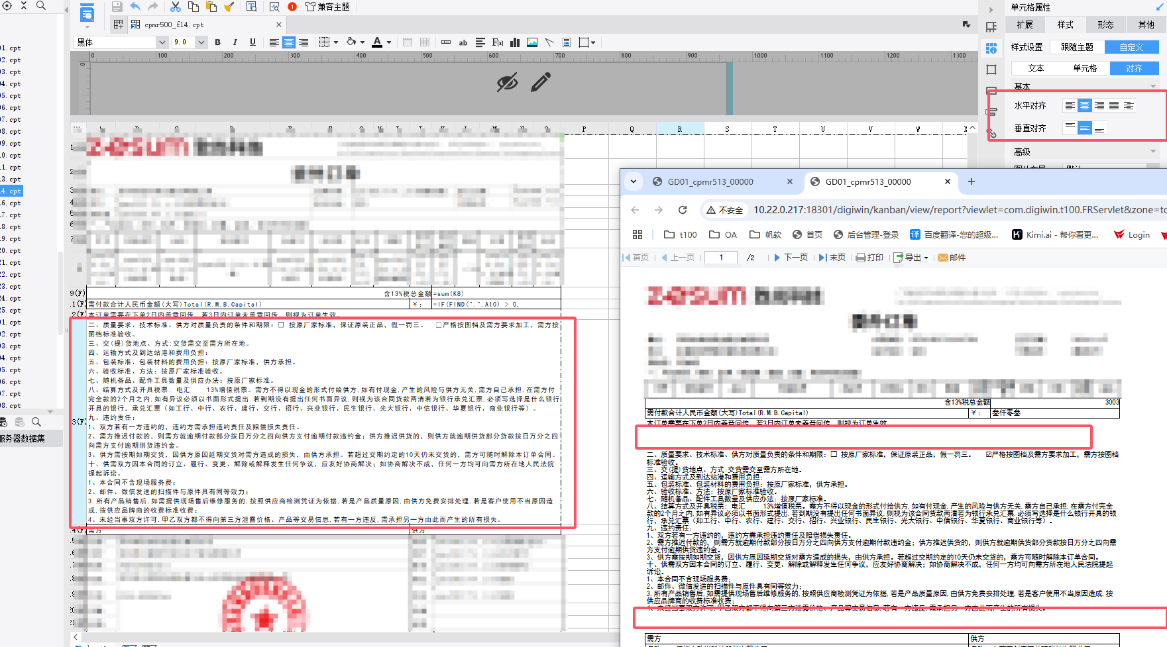The image size is (1167, 647).
Task: Align text left in the toolbar
Action: 274,42
